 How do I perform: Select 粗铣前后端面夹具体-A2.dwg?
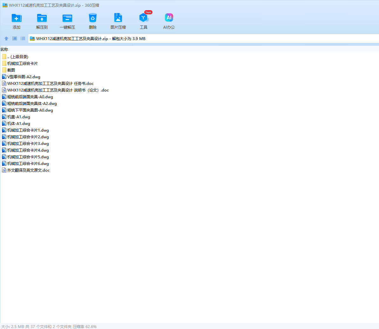[29, 104]
